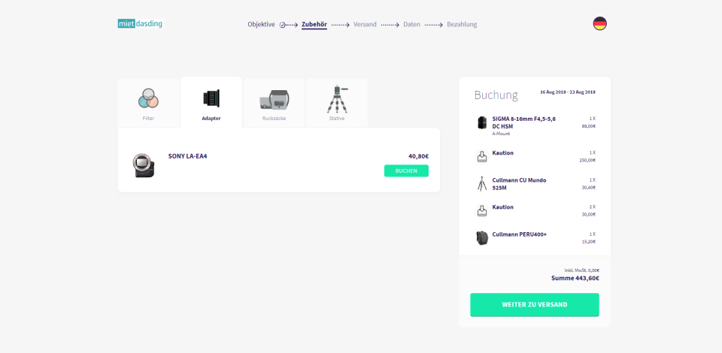The height and width of the screenshot is (353, 722).
Task: Go to the Bezahlung step
Action: pos(462,24)
